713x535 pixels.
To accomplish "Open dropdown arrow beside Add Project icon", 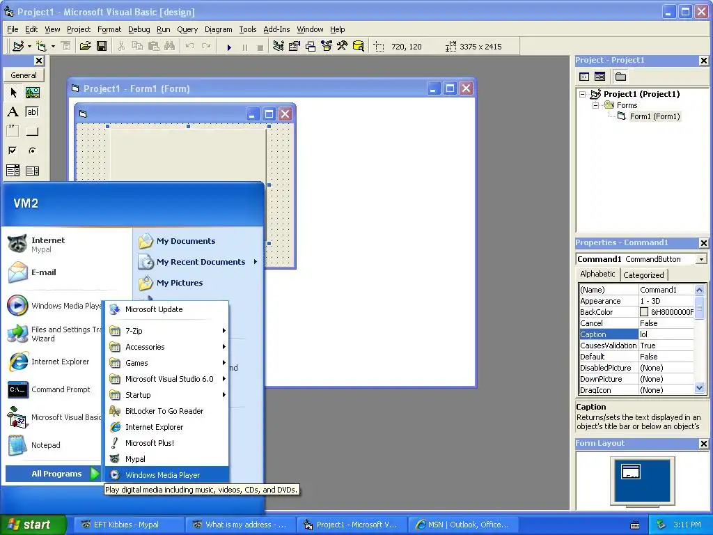I will tap(29, 46).
